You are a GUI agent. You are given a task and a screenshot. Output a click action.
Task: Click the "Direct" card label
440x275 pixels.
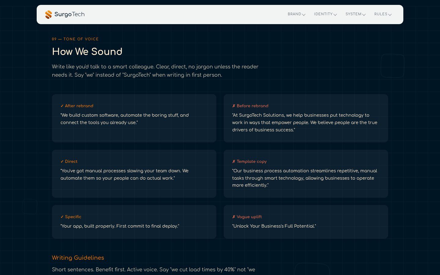click(x=69, y=161)
